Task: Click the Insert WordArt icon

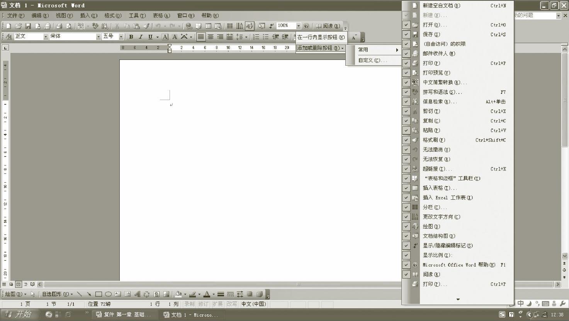Action: click(x=137, y=294)
